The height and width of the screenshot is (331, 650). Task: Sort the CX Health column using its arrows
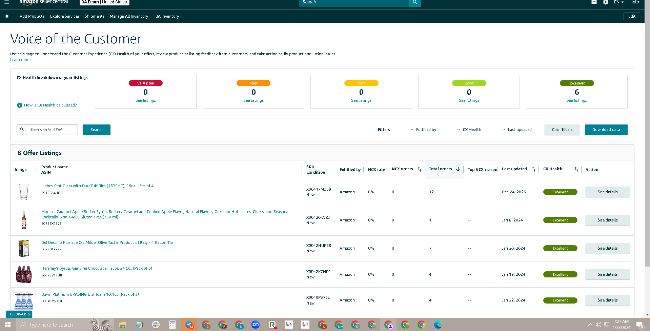576,169
